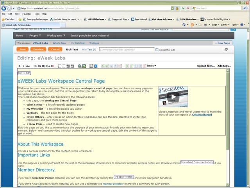250x188 pixels.
Task: Open the Get More Add-ons dropdown
Action: pos(173,19)
